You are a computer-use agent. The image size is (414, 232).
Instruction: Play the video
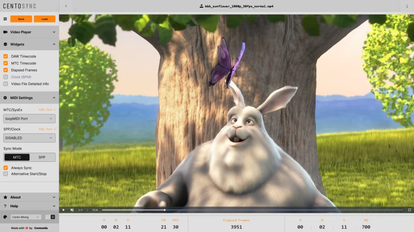(63, 210)
